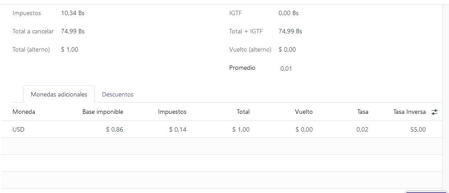
Task: Click the 0,02 tasa cell
Action: point(362,129)
